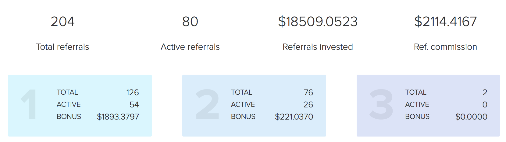Screen dimensions: 506x142
Task: Click the Total referrals label
Action: (x=62, y=47)
